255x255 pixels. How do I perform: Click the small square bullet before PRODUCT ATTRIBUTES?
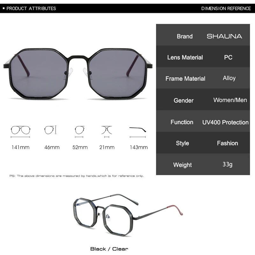click(x=4, y=8)
